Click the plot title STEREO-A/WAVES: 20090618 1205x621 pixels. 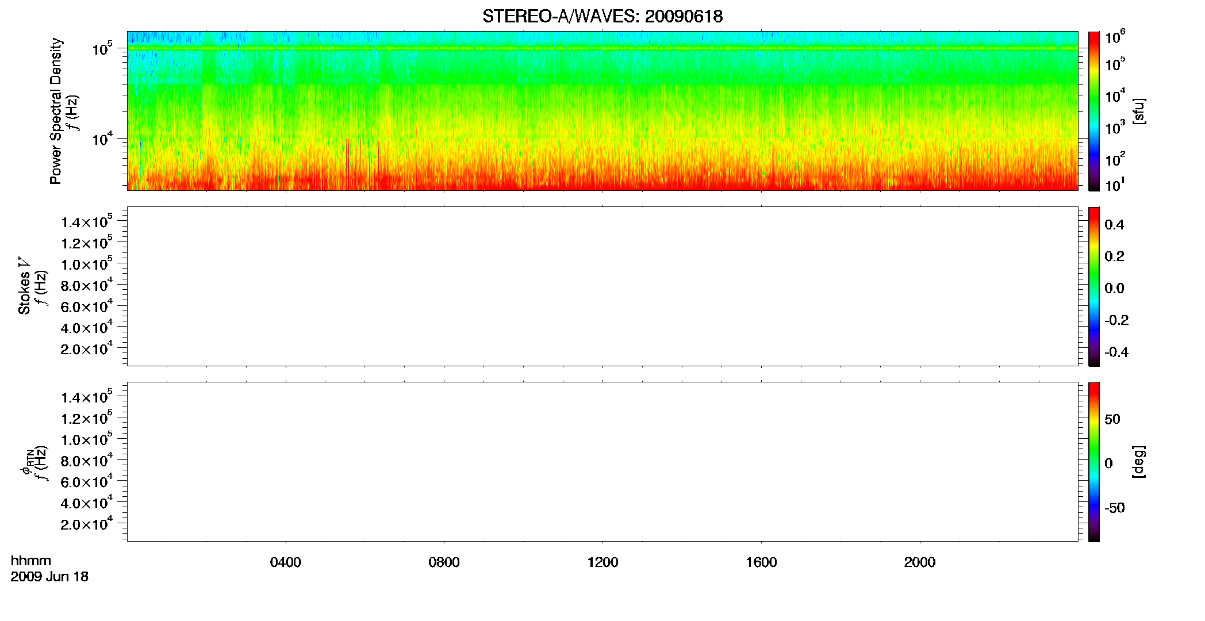click(x=602, y=16)
